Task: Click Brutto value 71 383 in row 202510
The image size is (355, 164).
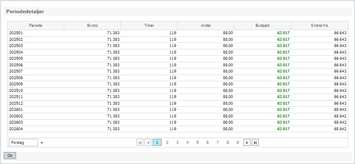Action: pos(113,91)
